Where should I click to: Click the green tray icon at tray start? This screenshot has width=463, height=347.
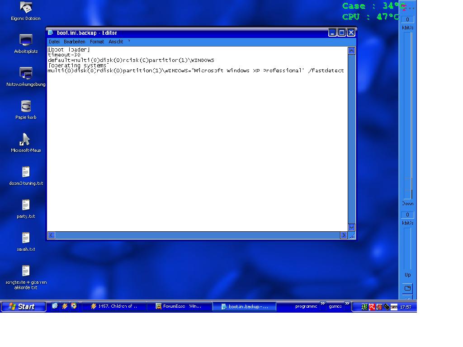(x=364, y=307)
